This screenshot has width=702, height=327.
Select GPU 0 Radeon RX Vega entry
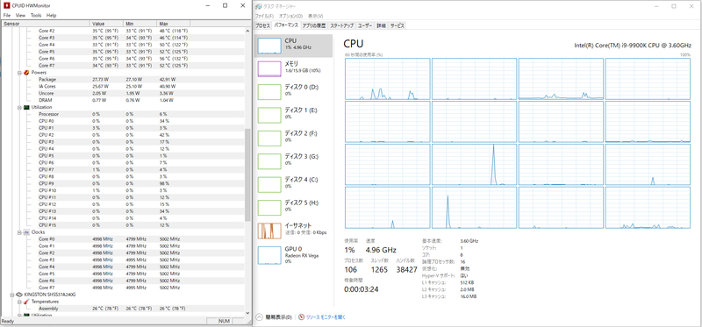294,254
